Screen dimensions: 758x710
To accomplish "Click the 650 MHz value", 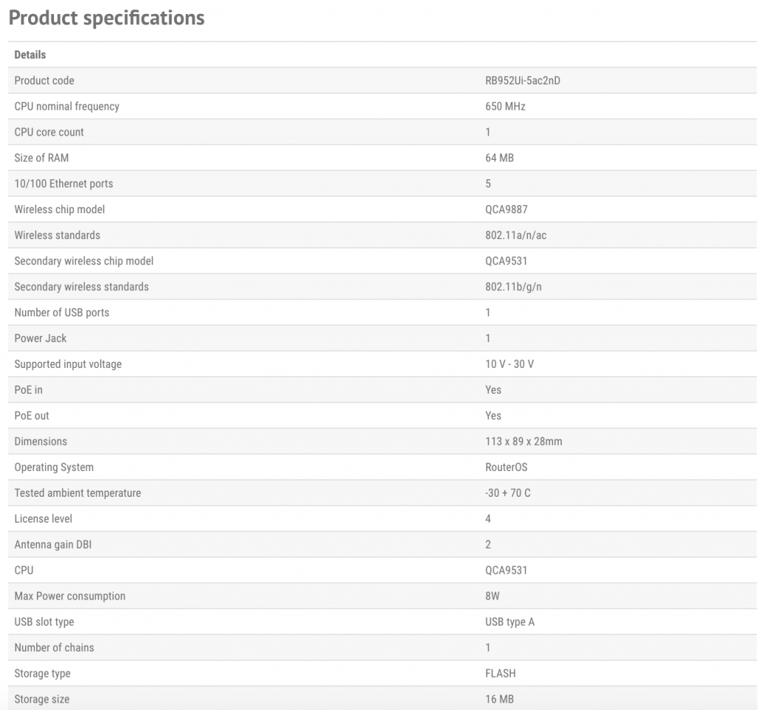I will [505, 107].
